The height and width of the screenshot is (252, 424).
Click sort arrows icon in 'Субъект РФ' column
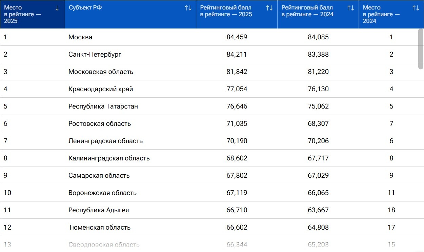point(188,8)
